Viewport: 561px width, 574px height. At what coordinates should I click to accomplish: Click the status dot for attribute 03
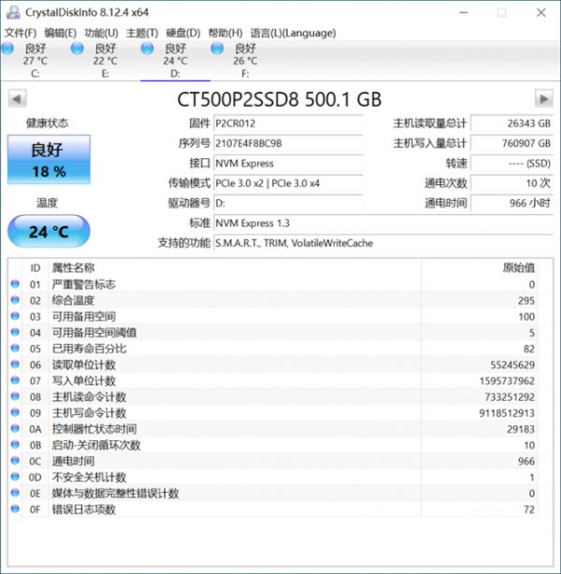click(15, 316)
